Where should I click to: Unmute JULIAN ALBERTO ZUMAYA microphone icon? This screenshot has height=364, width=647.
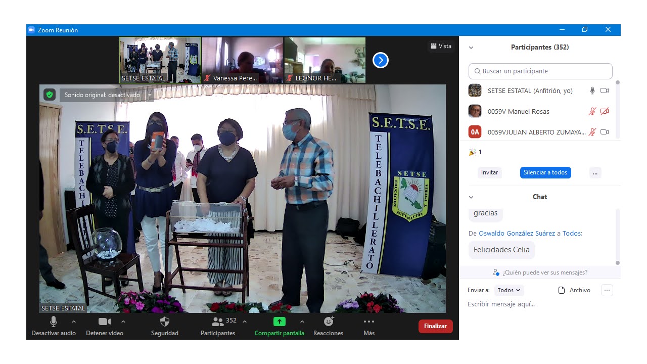click(x=592, y=132)
